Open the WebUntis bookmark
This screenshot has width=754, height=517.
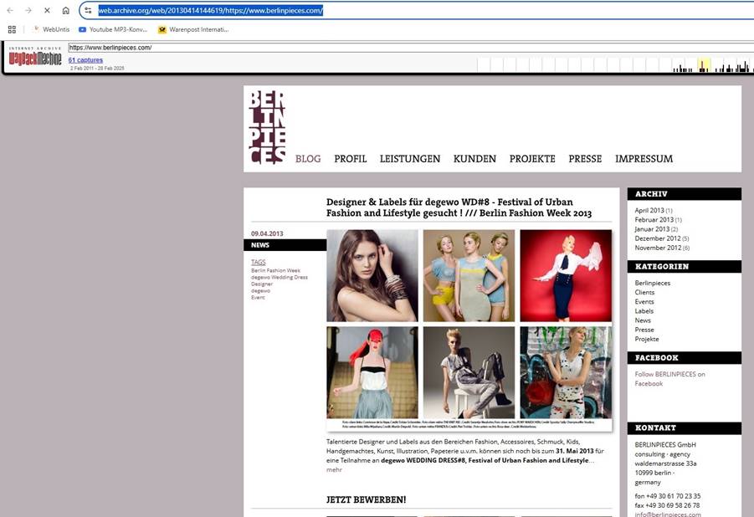(51, 29)
